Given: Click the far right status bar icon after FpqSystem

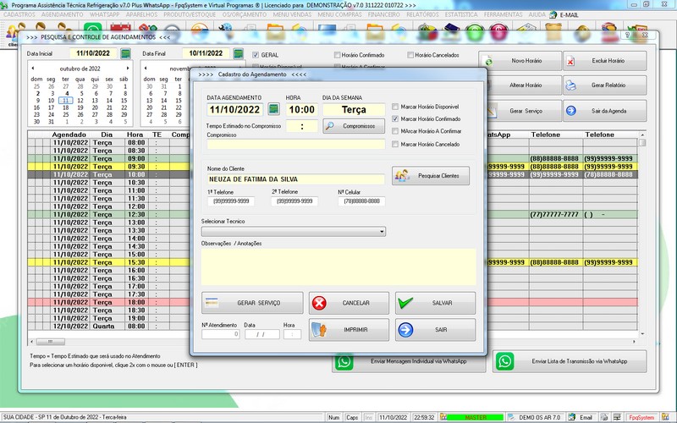Looking at the screenshot, I should pyautogui.click(x=664, y=417).
